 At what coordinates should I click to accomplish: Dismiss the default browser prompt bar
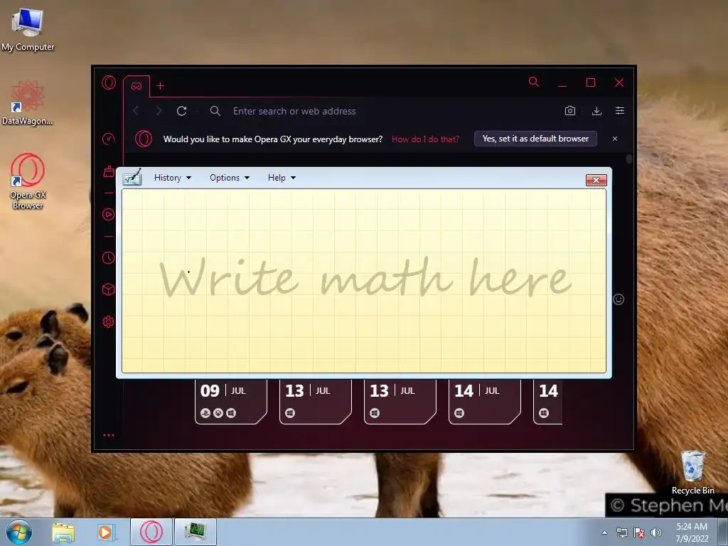click(615, 139)
